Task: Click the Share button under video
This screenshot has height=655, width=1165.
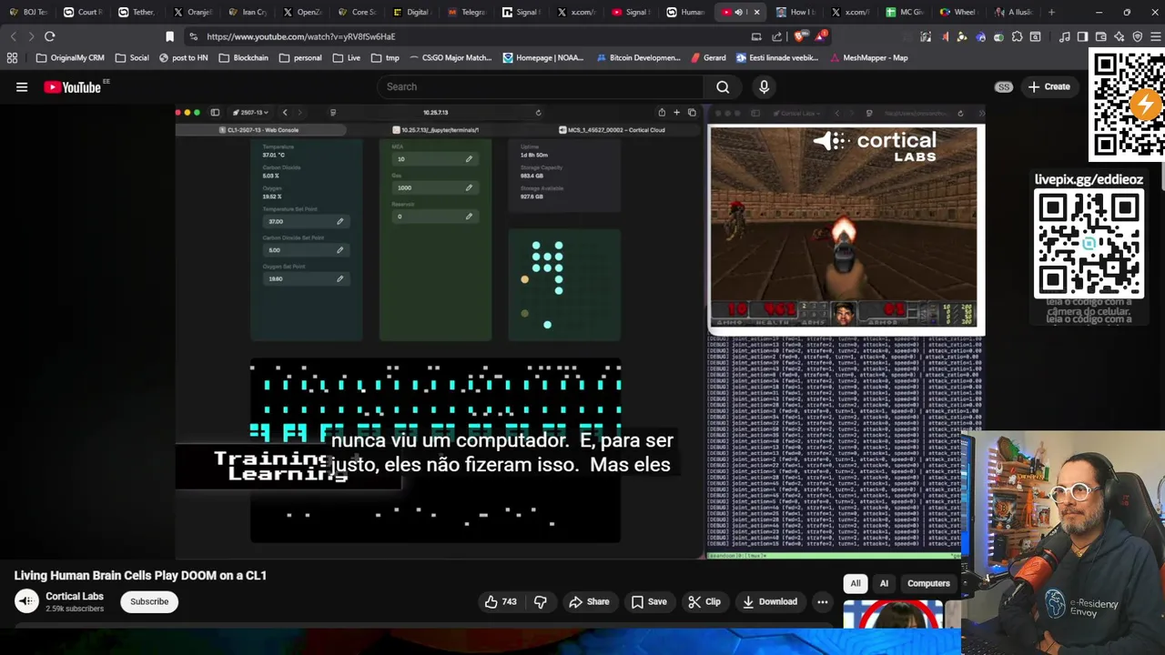Action: [x=589, y=601]
